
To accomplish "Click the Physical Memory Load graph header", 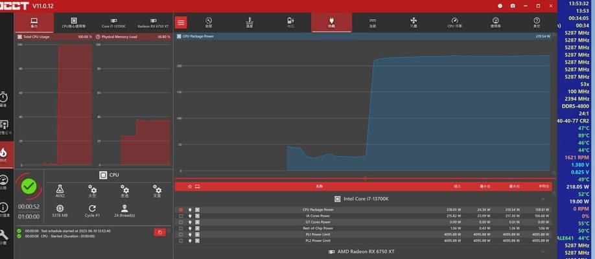I will (x=133, y=37).
